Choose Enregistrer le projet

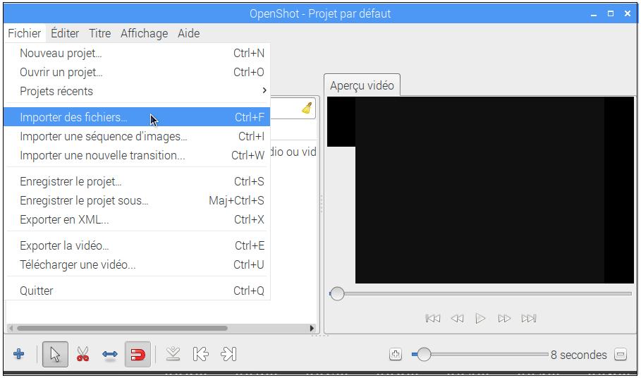click(x=137, y=181)
